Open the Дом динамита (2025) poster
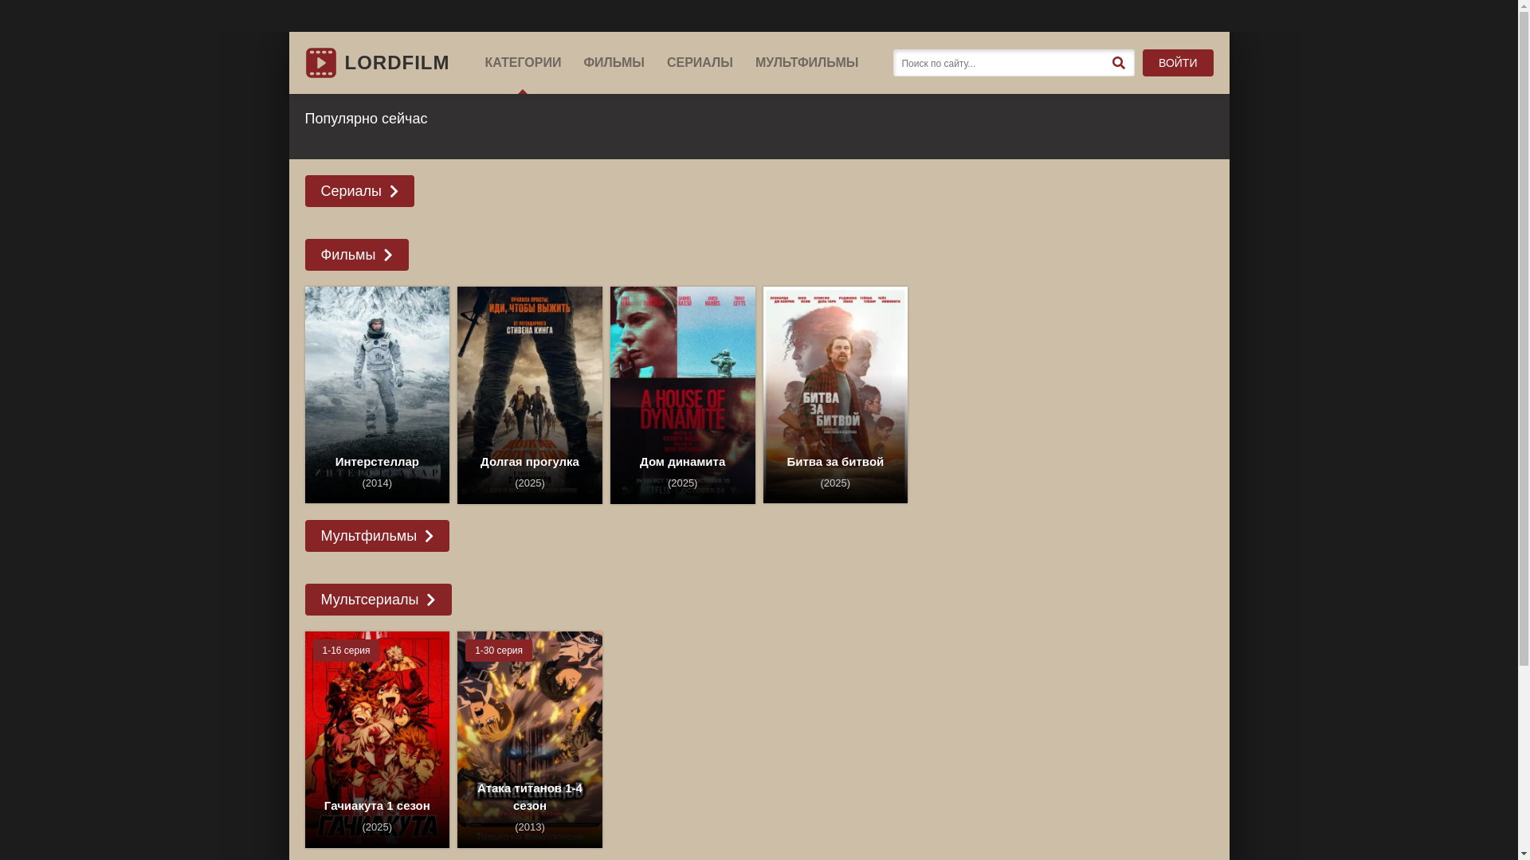 [683, 395]
